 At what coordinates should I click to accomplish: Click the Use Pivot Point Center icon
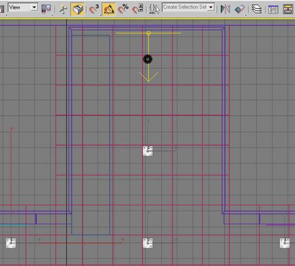(x=46, y=9)
